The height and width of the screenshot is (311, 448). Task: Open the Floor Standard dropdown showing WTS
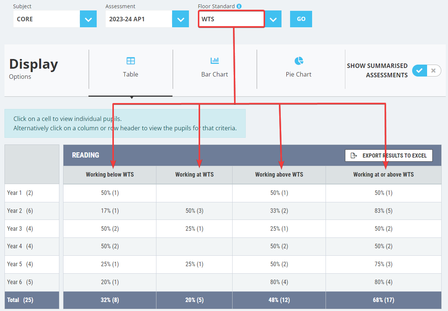pos(273,19)
